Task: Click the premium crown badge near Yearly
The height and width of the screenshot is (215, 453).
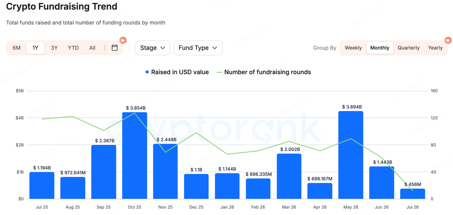Action: point(448,40)
